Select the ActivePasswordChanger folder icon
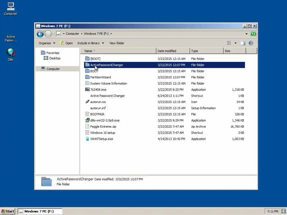 [87, 65]
